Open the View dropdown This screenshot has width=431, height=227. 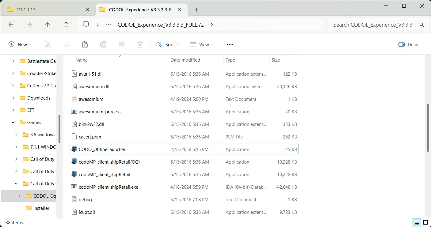(202, 44)
